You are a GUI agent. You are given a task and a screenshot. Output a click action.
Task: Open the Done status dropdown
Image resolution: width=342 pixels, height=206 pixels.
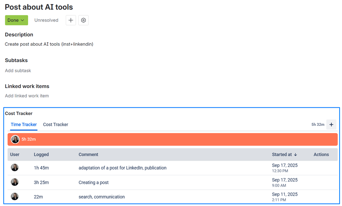pos(16,20)
